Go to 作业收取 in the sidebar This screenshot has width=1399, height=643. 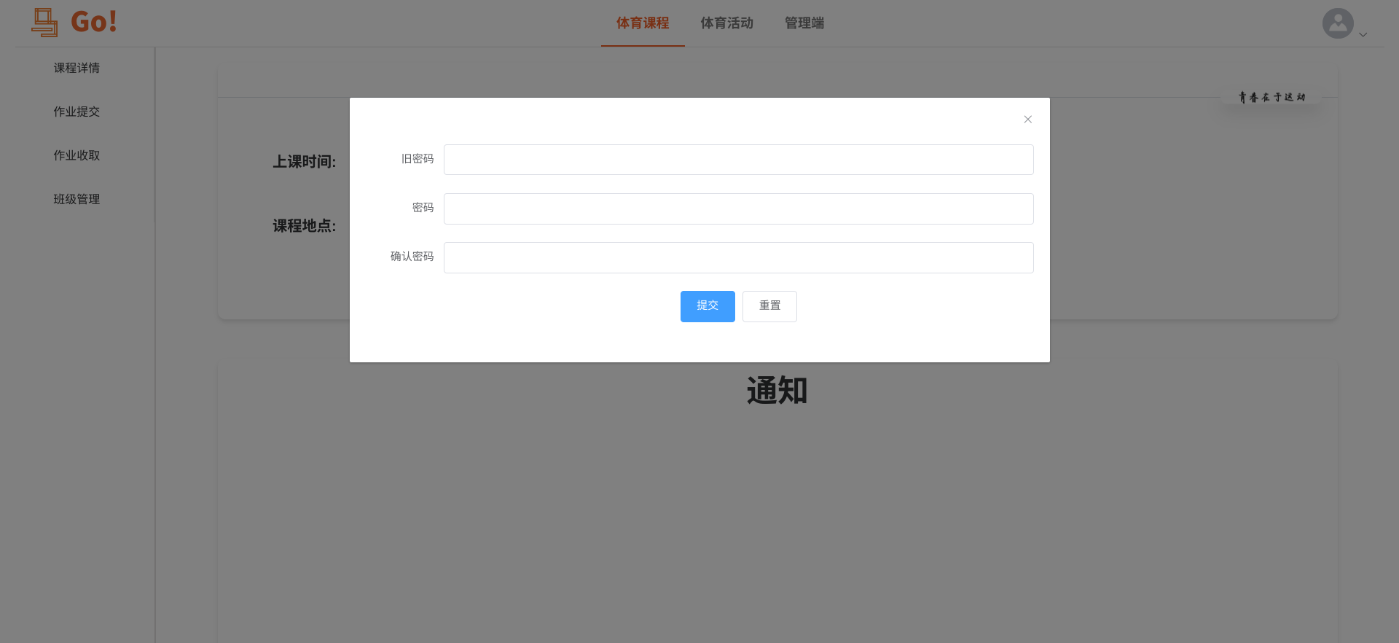click(x=77, y=155)
